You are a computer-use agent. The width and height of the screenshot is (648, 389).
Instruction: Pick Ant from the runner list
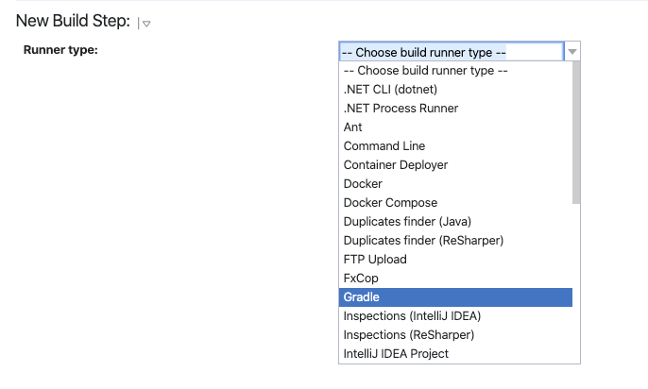pos(353,127)
